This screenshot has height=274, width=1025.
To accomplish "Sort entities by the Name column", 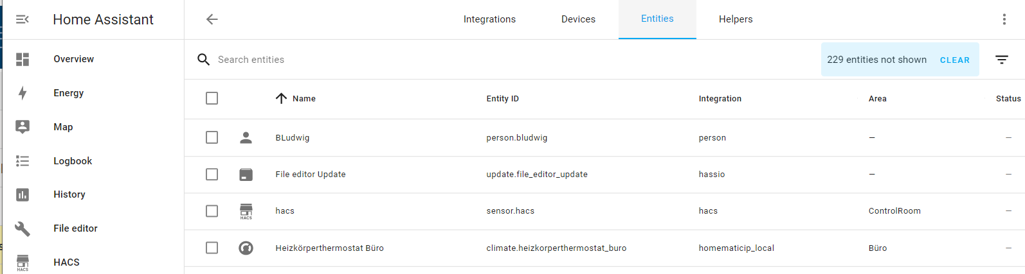I will click(x=304, y=99).
